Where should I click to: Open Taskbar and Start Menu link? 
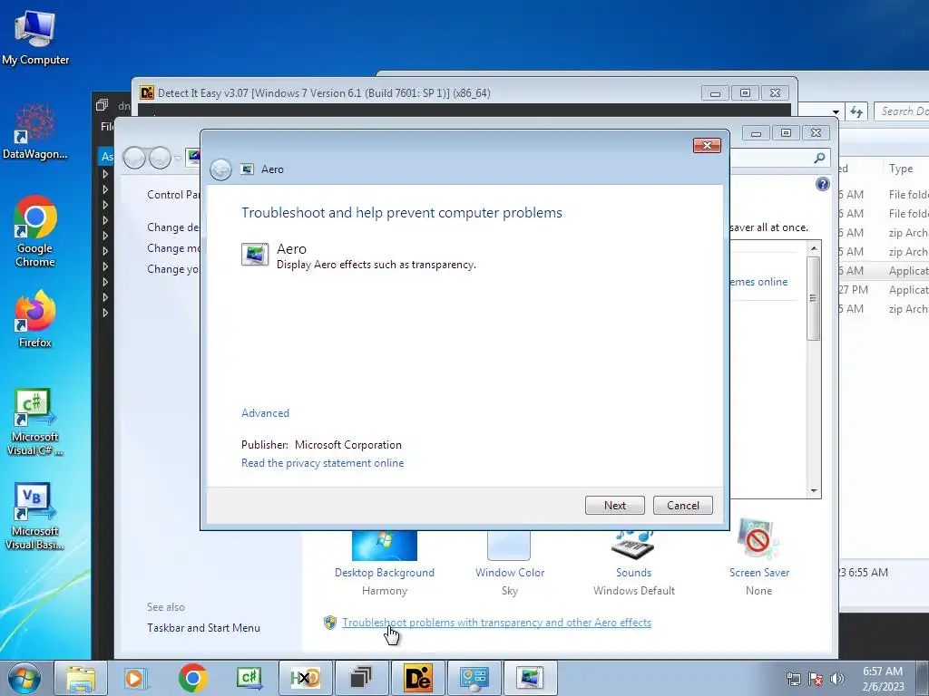coord(203,628)
